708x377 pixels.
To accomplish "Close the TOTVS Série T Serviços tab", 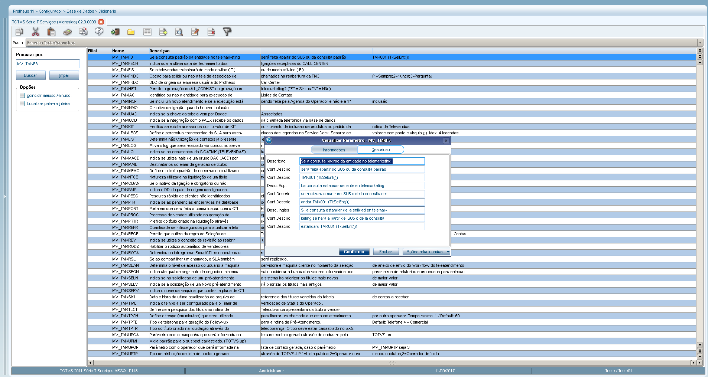I will 101,22.
